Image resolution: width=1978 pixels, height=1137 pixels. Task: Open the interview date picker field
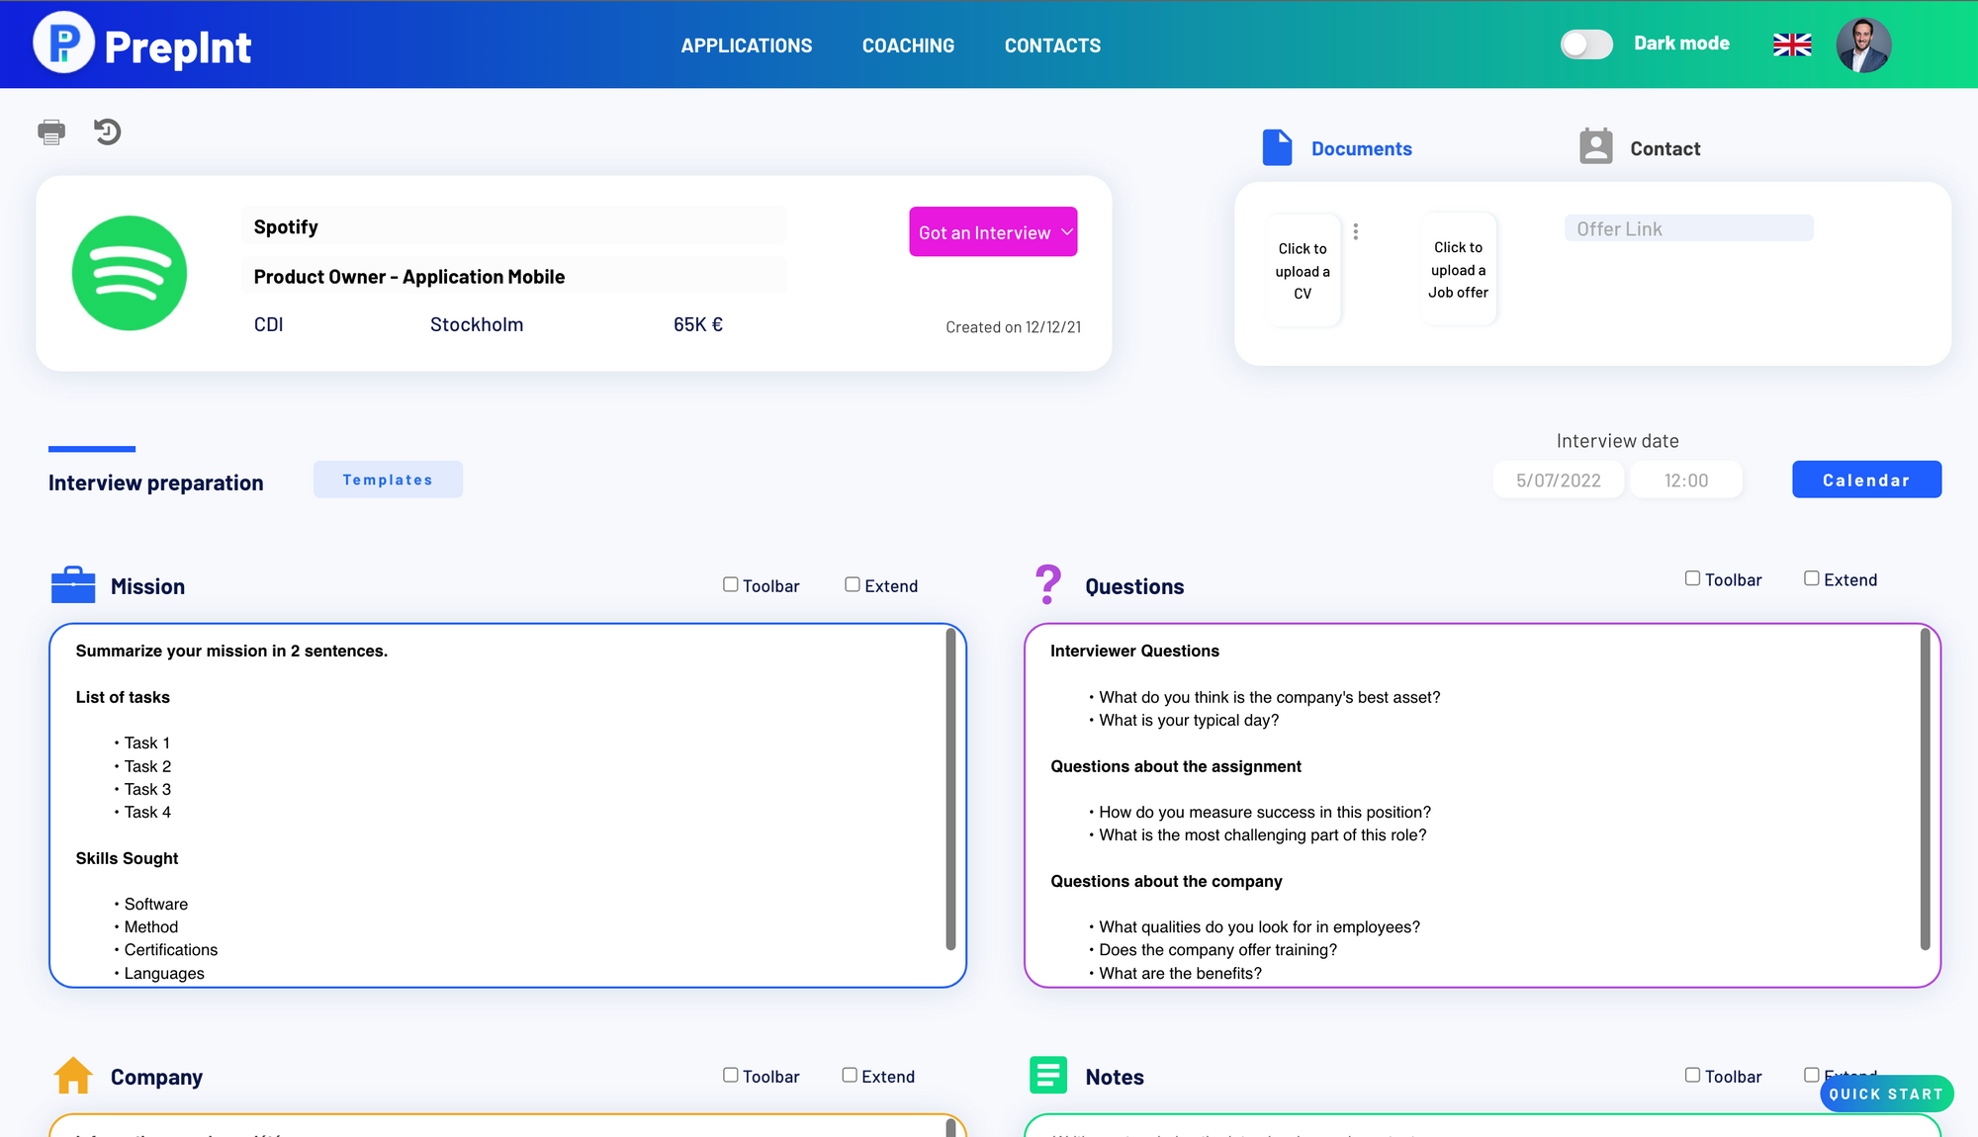click(x=1559, y=481)
